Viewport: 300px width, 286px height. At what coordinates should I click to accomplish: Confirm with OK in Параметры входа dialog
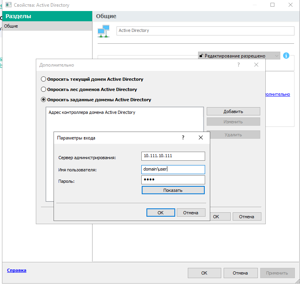(161, 212)
